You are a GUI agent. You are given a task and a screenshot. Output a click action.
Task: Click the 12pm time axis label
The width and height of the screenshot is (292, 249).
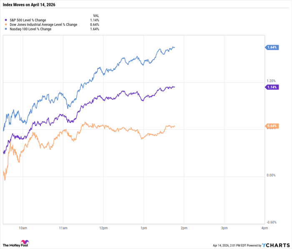103,228
